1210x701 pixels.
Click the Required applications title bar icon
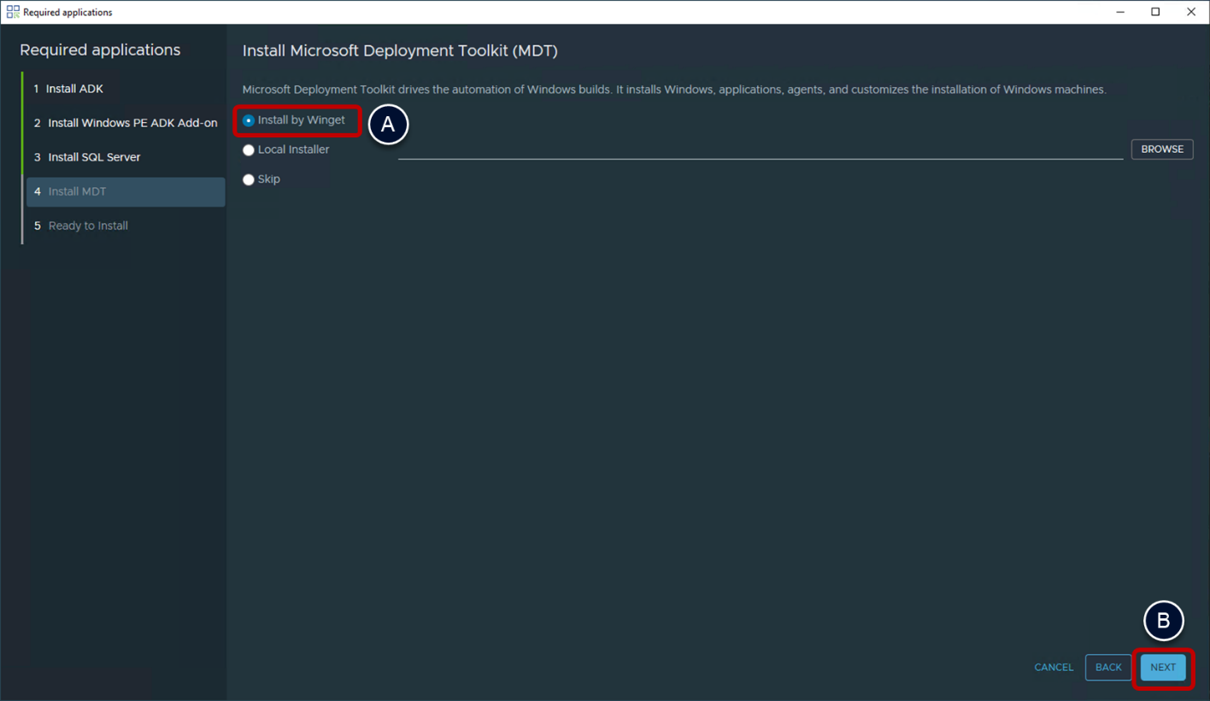13,12
